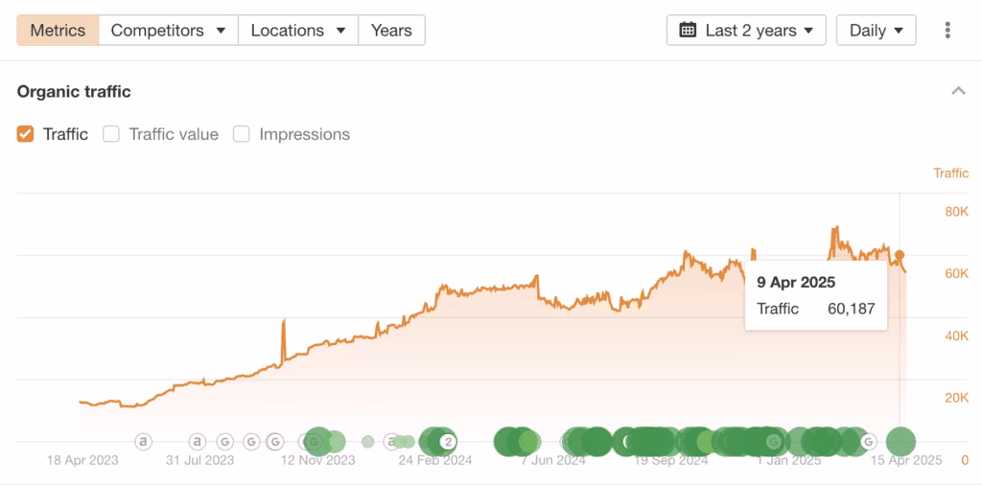The image size is (982, 485).
Task: Change the Daily granularity dropdown
Action: [x=877, y=30]
